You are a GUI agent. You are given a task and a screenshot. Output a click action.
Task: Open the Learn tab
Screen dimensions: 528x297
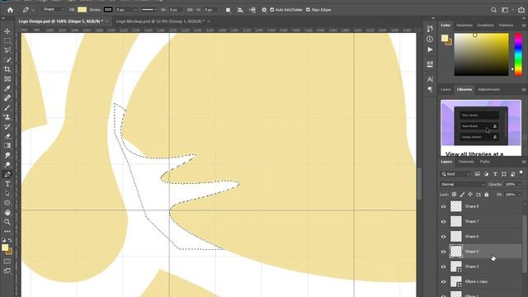pos(445,90)
